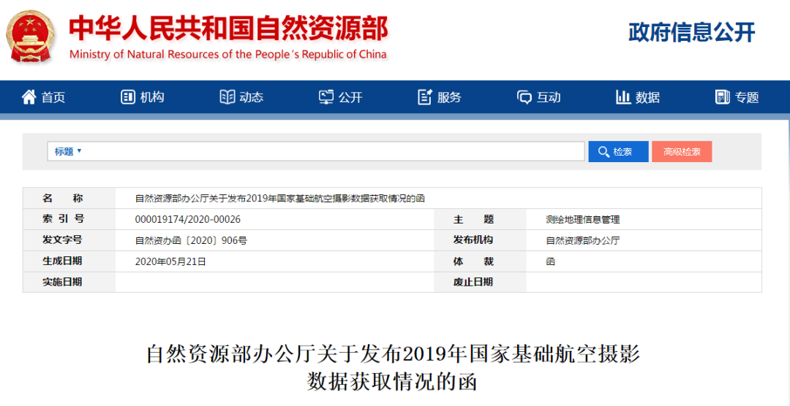Click the 动态 news book icon

pyautogui.click(x=227, y=97)
